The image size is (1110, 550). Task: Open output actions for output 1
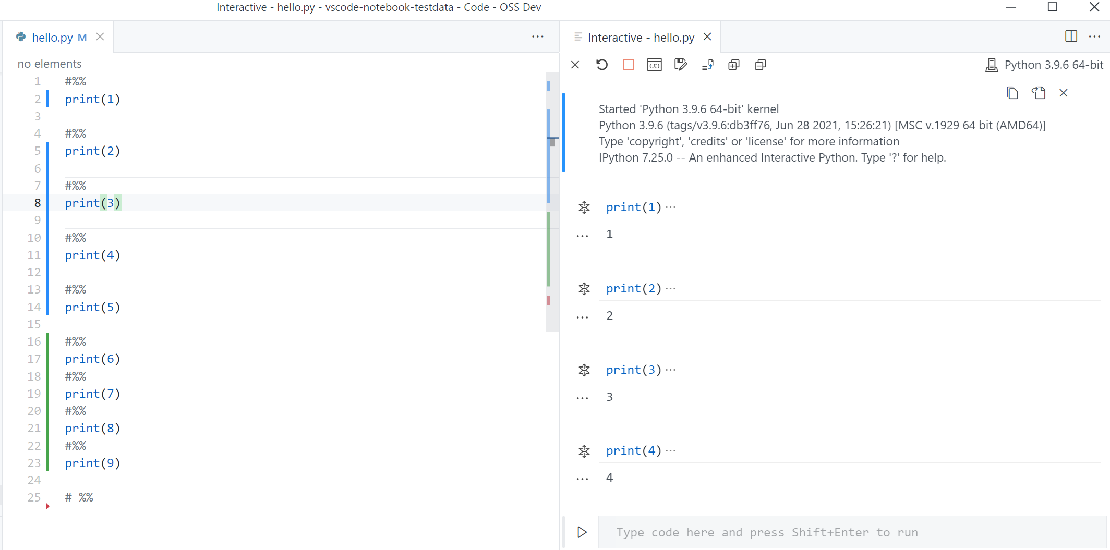[582, 236]
